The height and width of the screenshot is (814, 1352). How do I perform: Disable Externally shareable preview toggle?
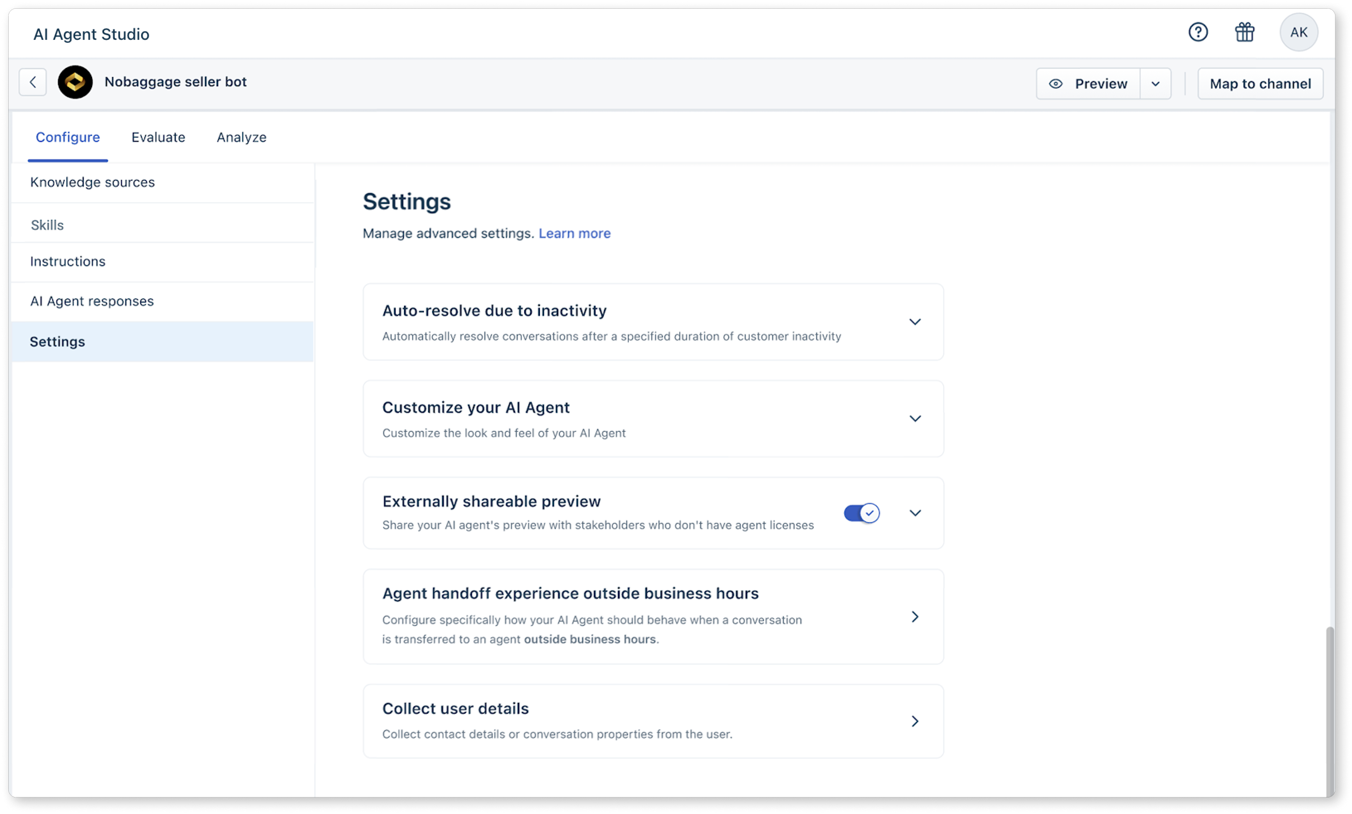click(861, 513)
